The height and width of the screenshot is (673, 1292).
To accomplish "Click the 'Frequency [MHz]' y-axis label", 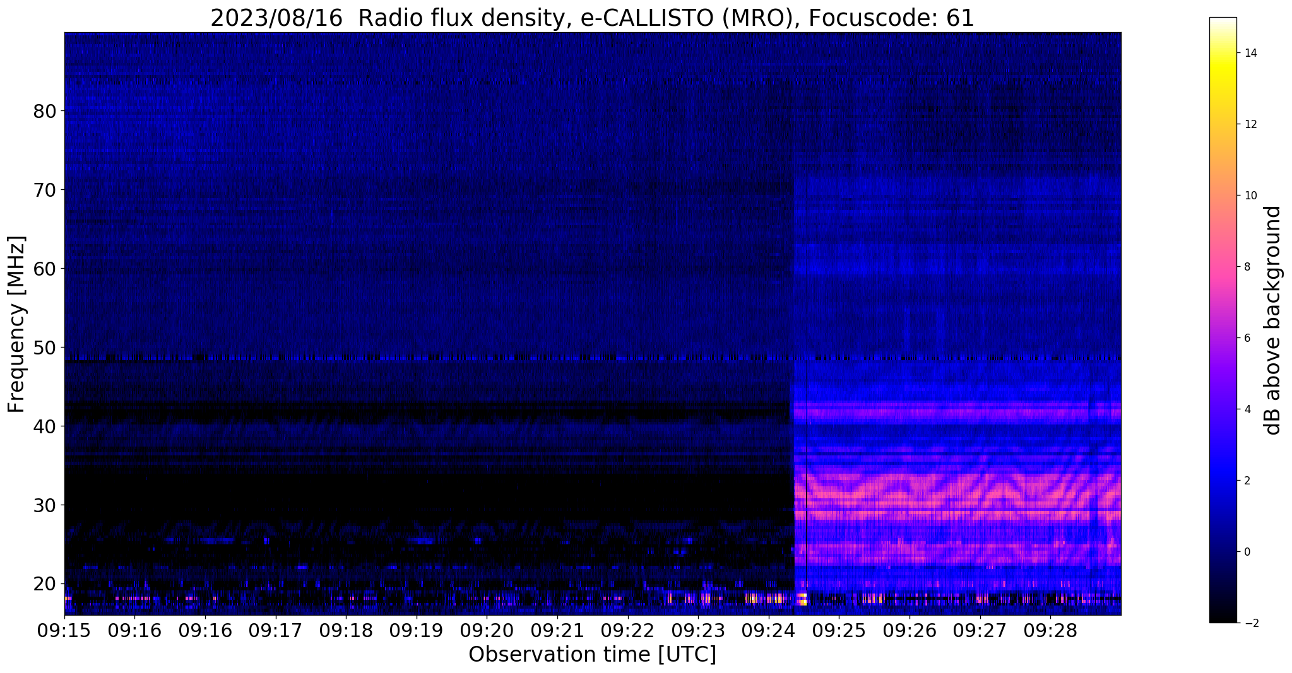I will [16, 324].
